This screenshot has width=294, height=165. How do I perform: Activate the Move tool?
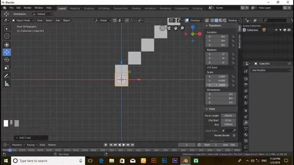(7, 52)
